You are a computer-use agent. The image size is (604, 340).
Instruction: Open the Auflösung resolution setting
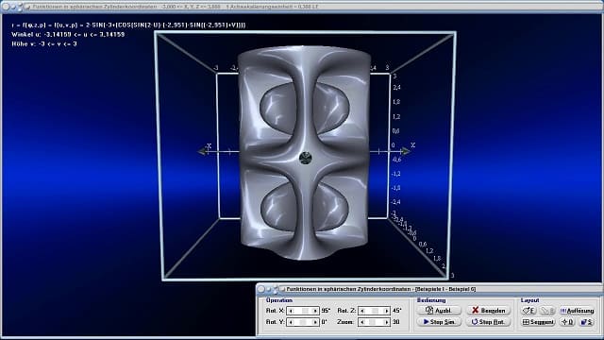coord(577,311)
